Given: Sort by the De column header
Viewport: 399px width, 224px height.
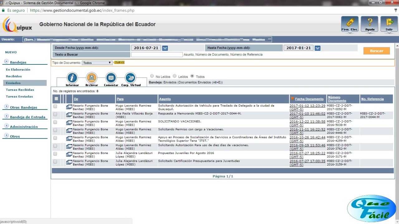Looking at the screenshot, I should click(76, 99).
